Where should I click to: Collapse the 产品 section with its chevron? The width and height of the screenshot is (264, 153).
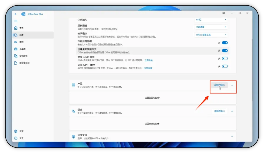(x=232, y=85)
